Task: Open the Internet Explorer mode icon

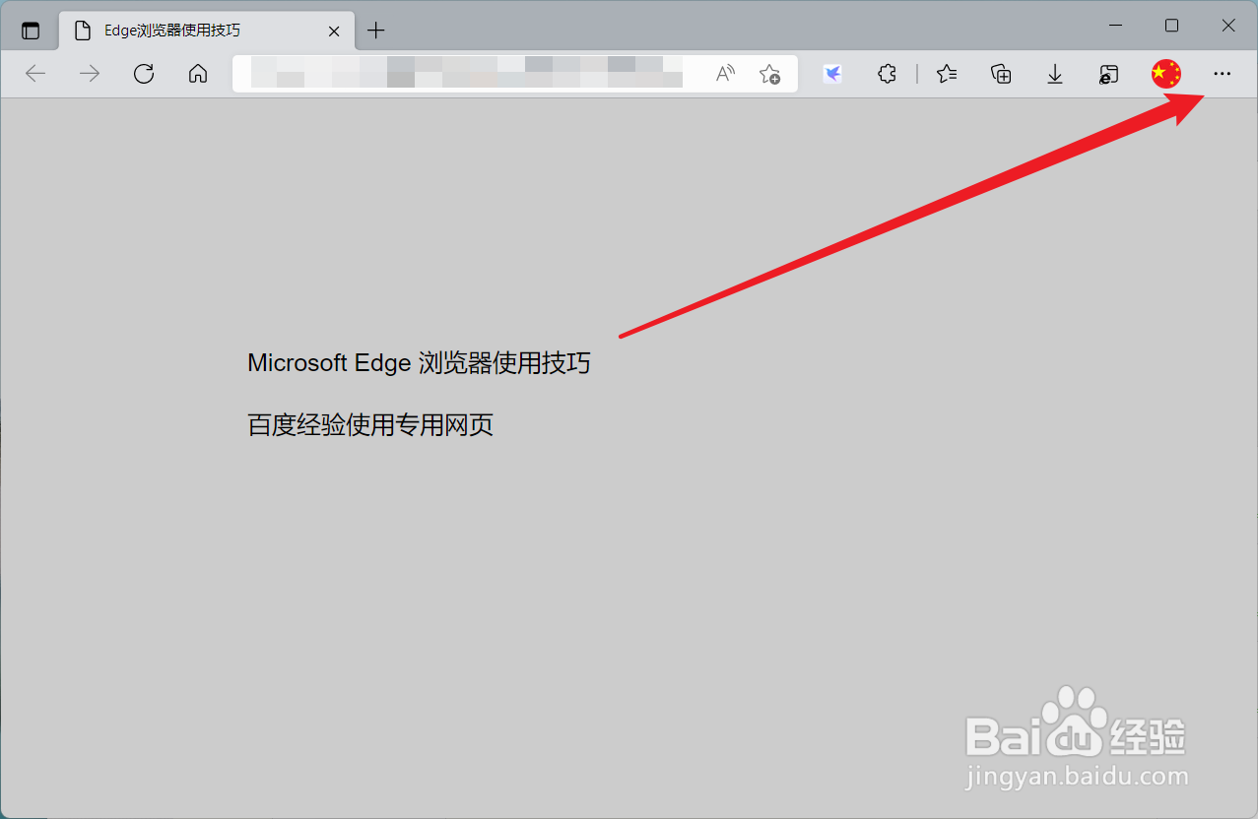Action: click(1109, 74)
